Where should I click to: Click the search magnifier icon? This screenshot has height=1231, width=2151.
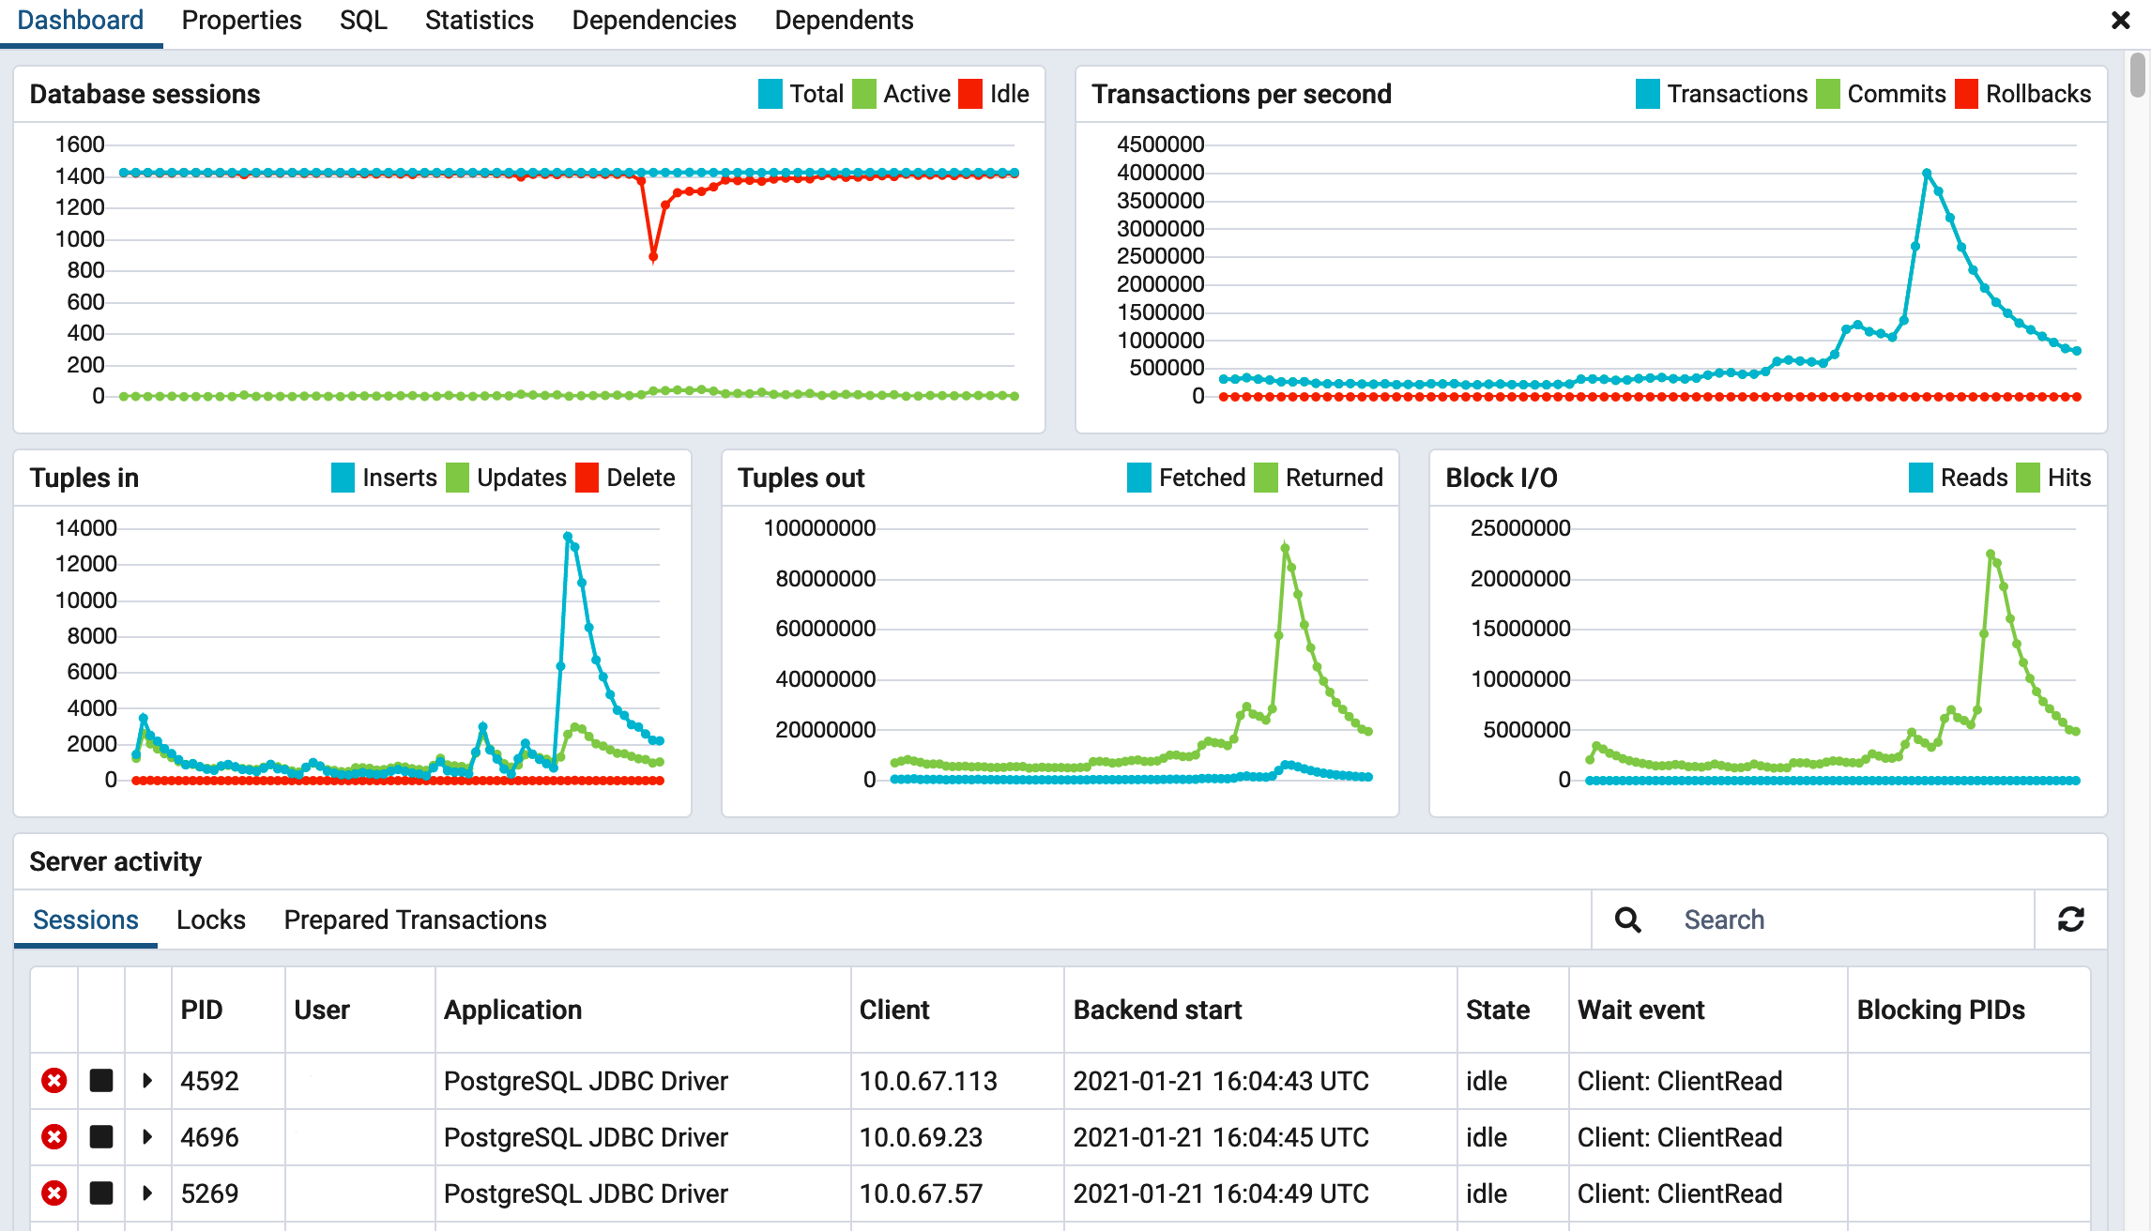(x=1628, y=919)
